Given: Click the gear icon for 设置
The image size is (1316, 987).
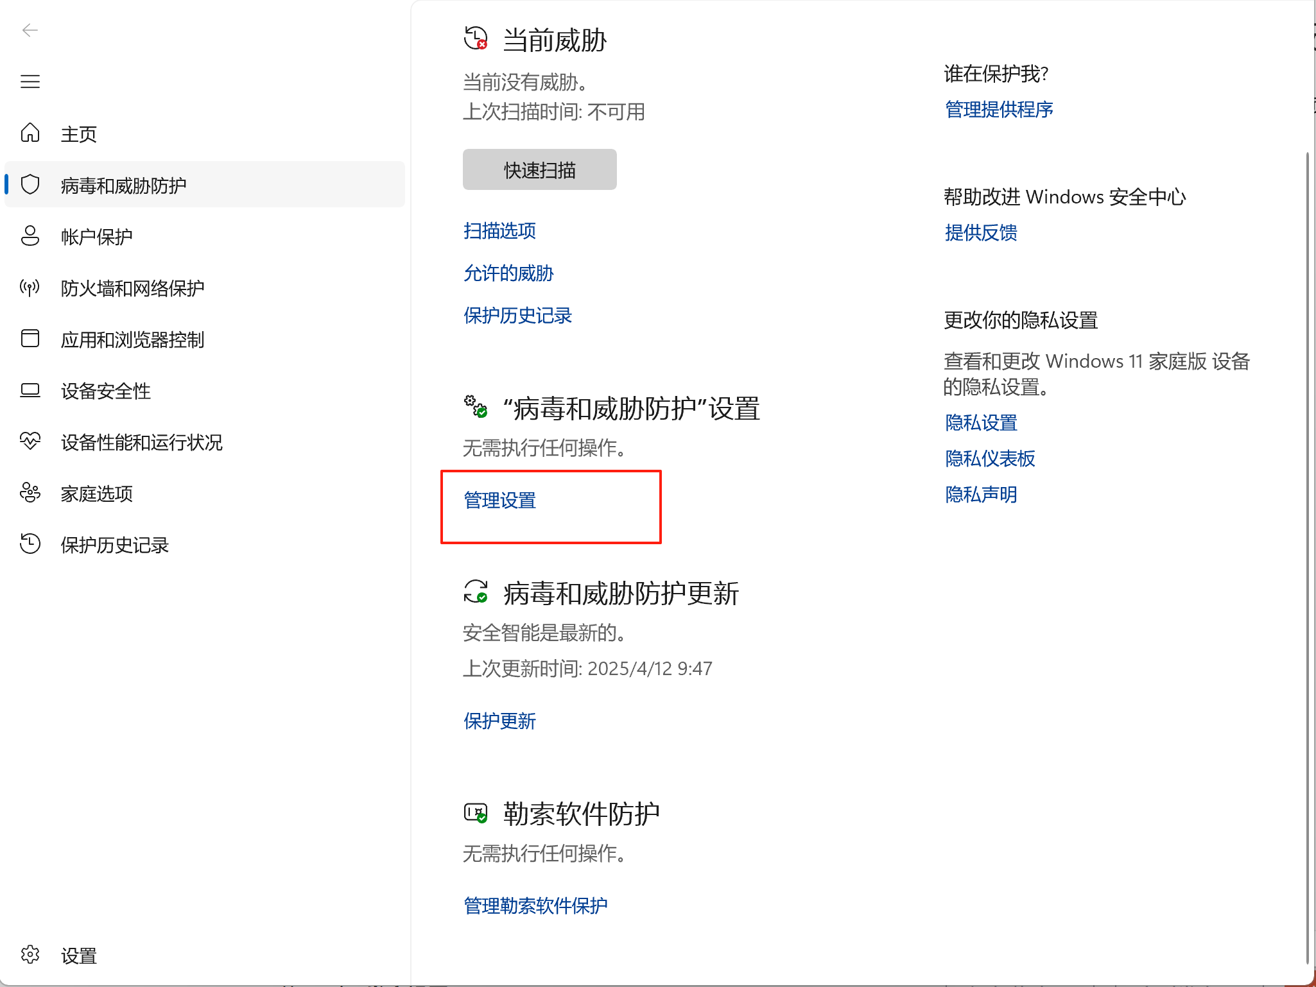Looking at the screenshot, I should click(x=30, y=954).
